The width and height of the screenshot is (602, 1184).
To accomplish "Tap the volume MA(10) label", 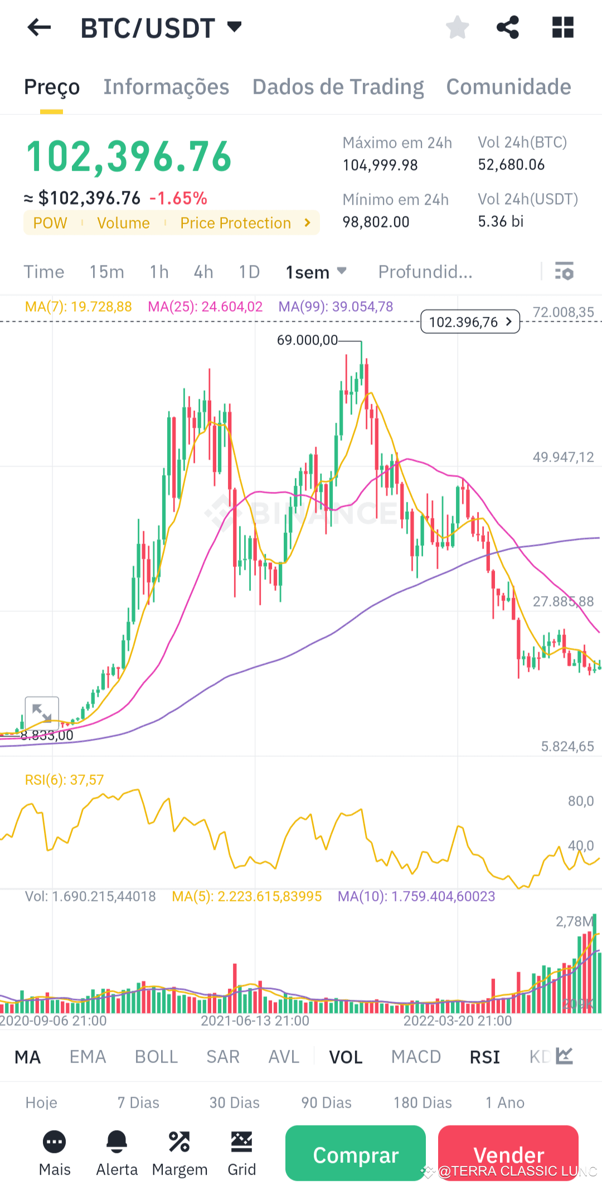I will (416, 896).
